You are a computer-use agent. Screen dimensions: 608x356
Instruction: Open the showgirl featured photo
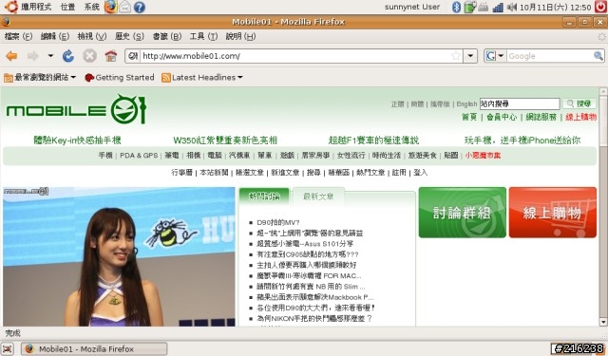tap(119, 256)
